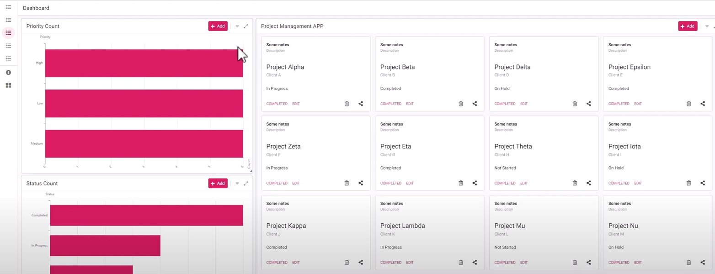Edit the Project Beta card
Image resolution: width=715 pixels, height=274 pixels.
click(410, 104)
